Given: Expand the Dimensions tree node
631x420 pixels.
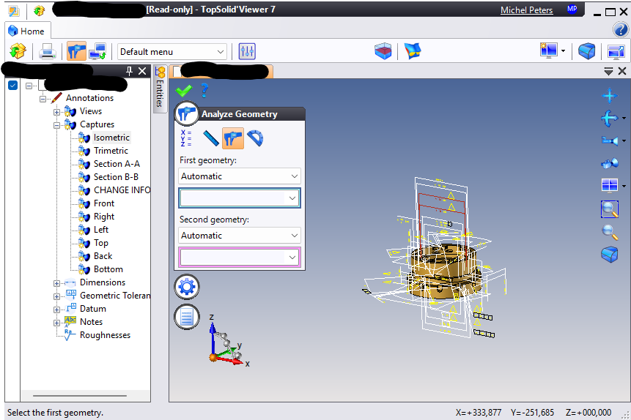Looking at the screenshot, I should pos(56,283).
